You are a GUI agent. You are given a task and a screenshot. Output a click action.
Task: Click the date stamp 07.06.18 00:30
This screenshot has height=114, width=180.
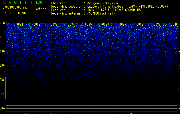coord(15,13)
